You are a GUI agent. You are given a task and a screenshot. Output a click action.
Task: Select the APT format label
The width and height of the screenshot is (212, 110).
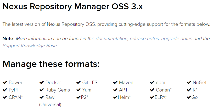coord(123,90)
